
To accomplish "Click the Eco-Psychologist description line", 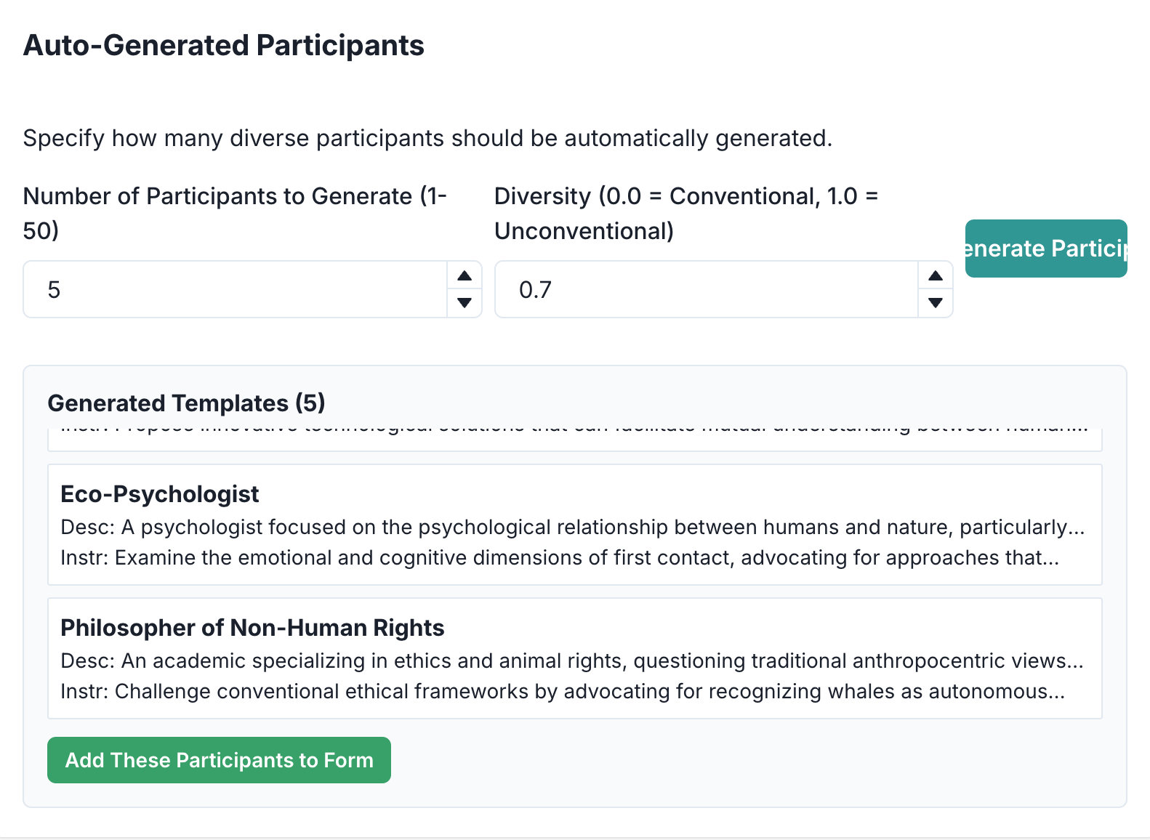I will click(x=572, y=527).
